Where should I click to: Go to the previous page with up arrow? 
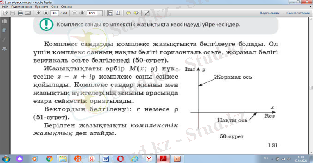pos(38,13)
